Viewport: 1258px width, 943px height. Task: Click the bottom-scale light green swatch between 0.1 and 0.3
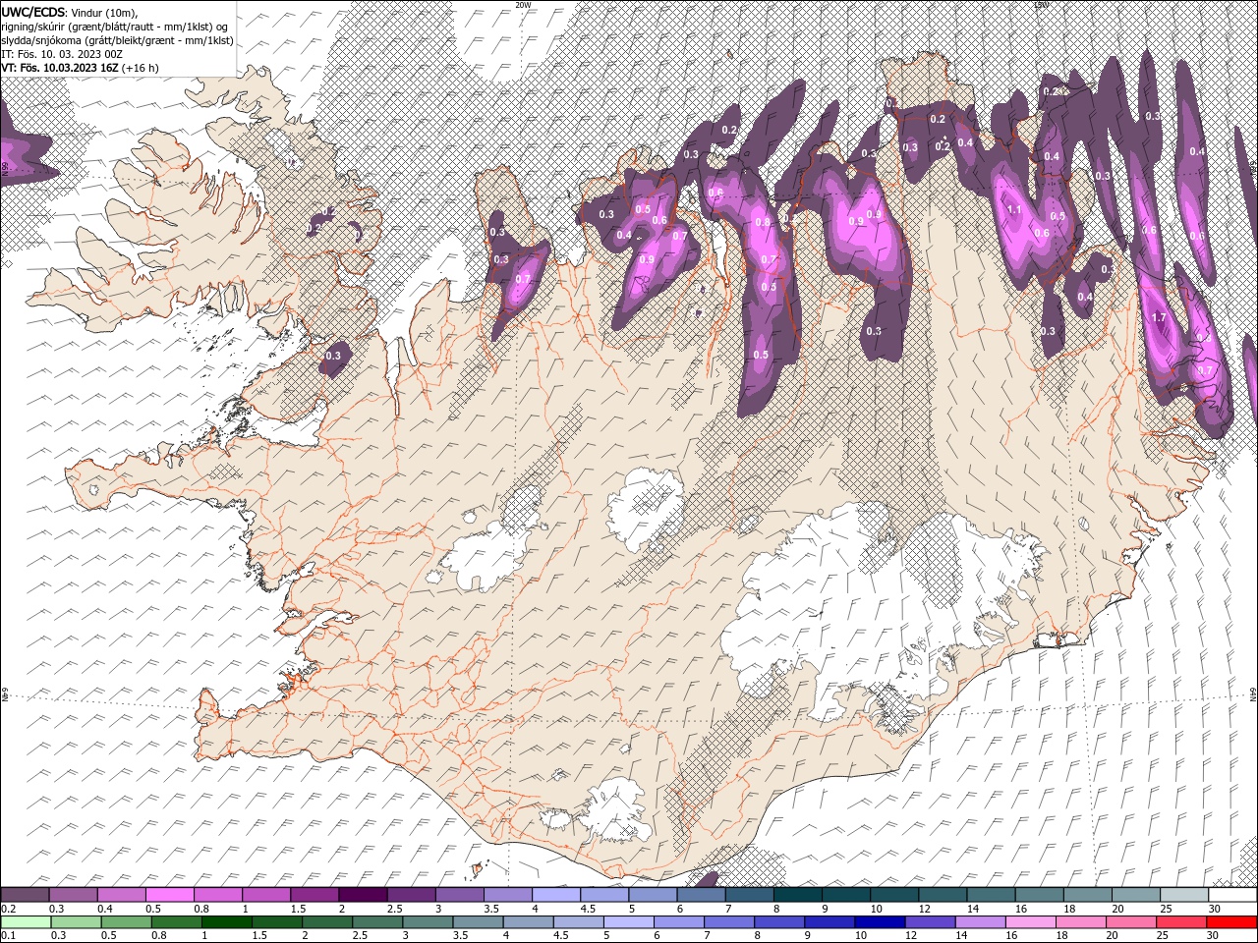27,921
